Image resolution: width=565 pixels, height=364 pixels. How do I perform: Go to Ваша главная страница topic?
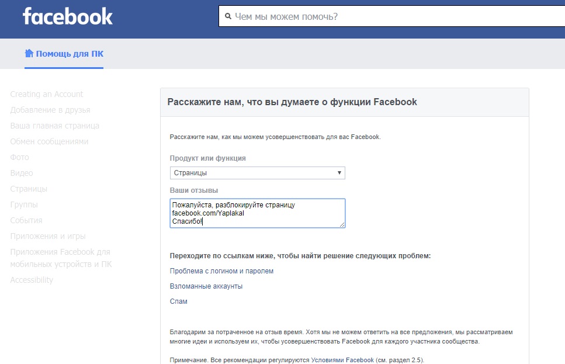55,126
